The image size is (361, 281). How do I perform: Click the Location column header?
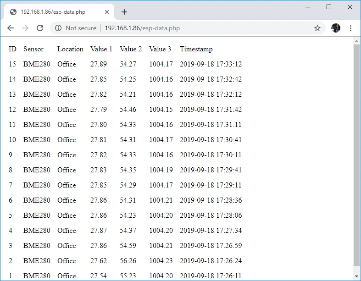pyautogui.click(x=70, y=49)
